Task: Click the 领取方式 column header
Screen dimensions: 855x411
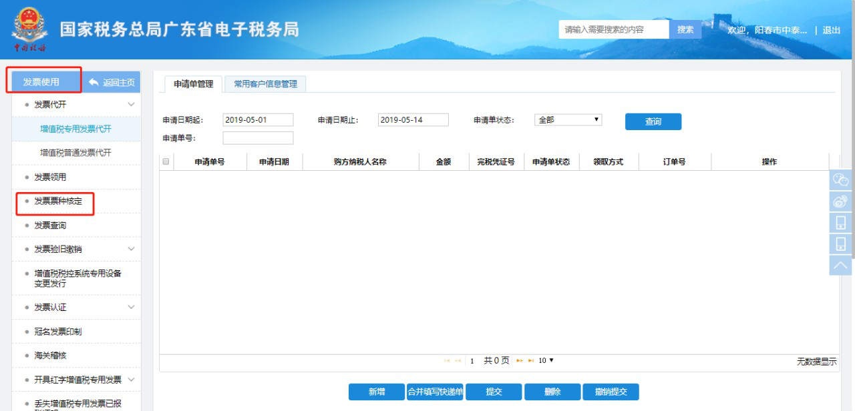Action: point(609,161)
